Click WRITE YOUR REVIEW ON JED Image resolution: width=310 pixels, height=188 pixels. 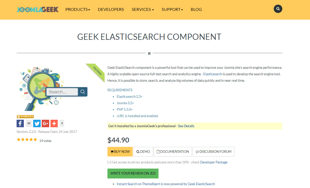pyautogui.click(x=133, y=173)
